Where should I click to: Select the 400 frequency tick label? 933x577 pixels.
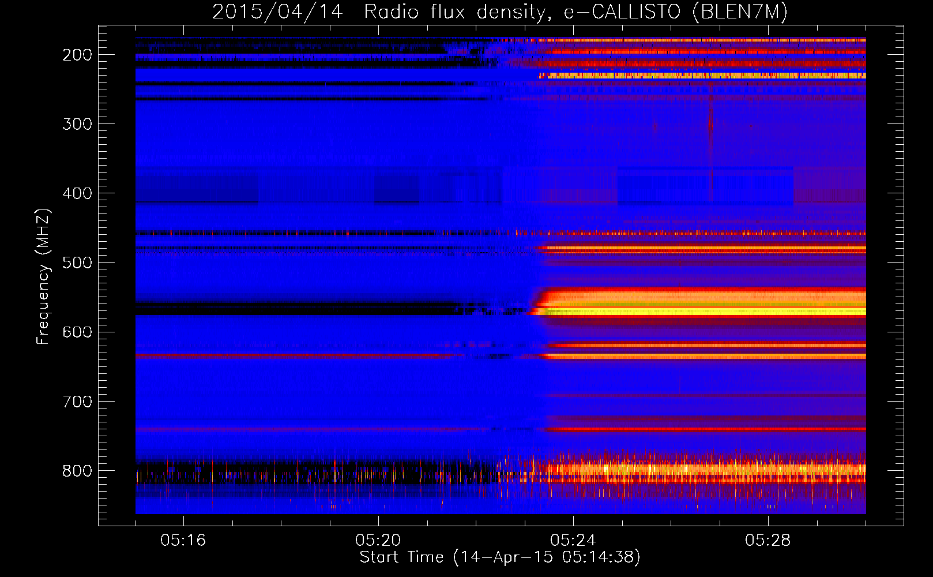click(77, 193)
